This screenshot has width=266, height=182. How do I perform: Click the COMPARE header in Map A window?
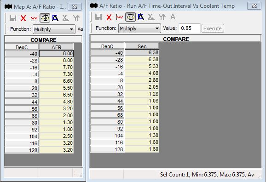(43, 40)
